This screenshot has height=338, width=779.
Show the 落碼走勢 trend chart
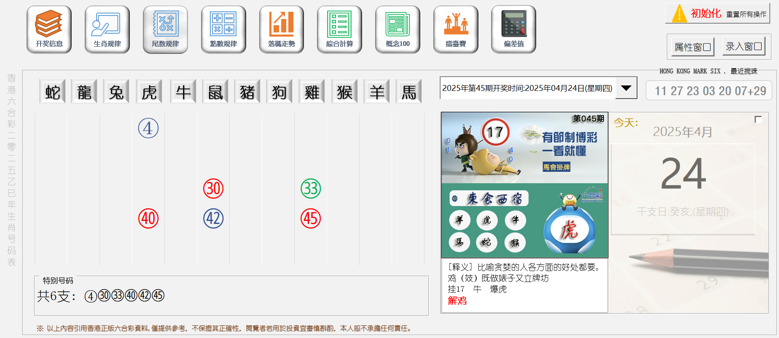pos(281,29)
